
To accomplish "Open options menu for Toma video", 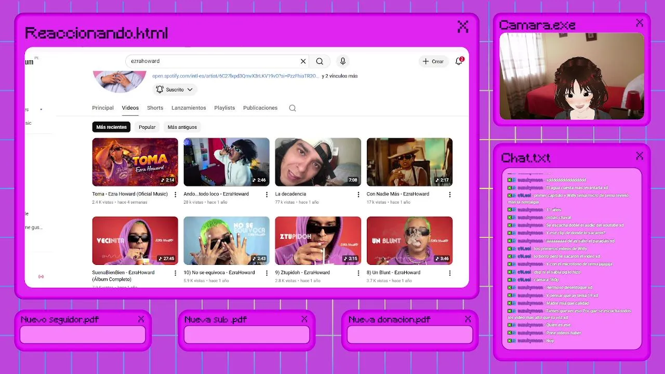I will pyautogui.click(x=175, y=194).
